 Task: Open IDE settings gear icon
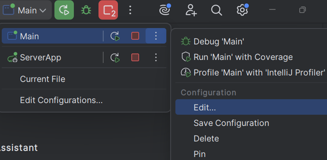coord(242,10)
